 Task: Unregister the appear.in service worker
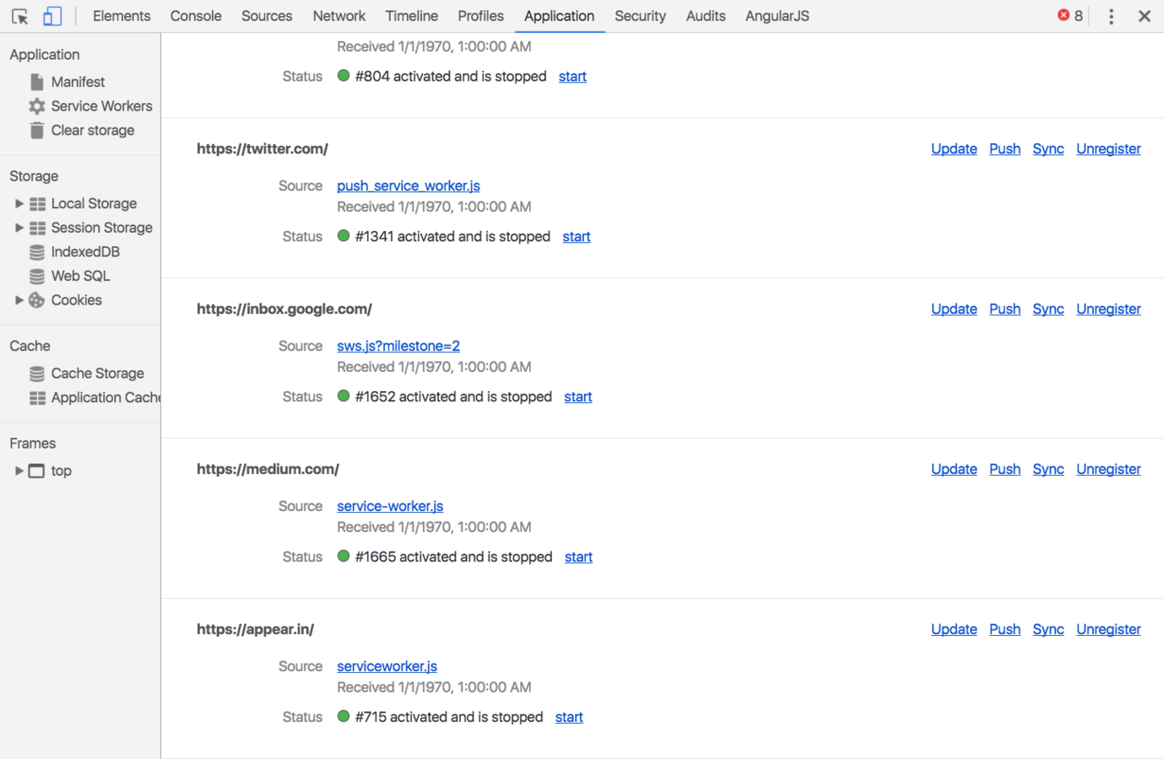tap(1108, 630)
